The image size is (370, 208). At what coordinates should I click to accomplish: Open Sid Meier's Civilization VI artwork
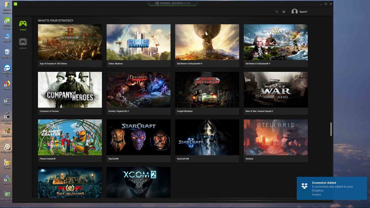click(x=207, y=42)
